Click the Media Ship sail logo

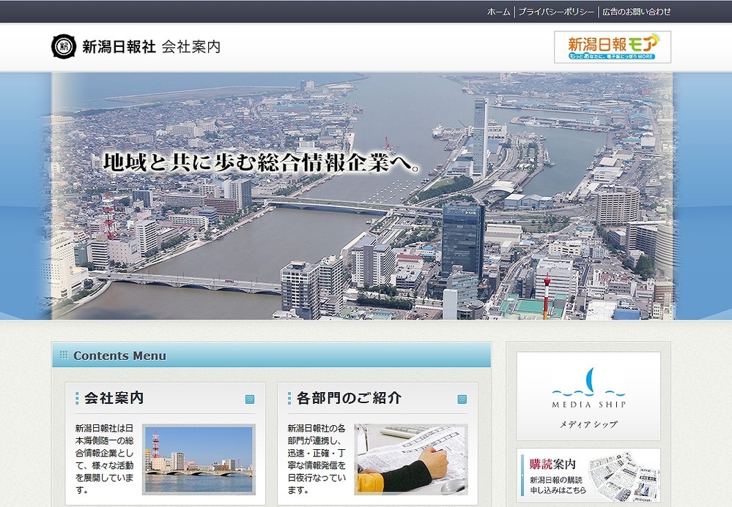[588, 383]
